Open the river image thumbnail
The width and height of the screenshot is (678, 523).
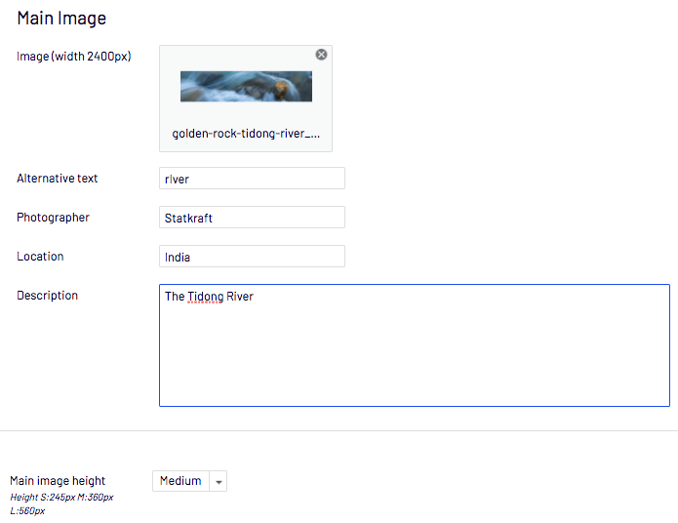246,87
